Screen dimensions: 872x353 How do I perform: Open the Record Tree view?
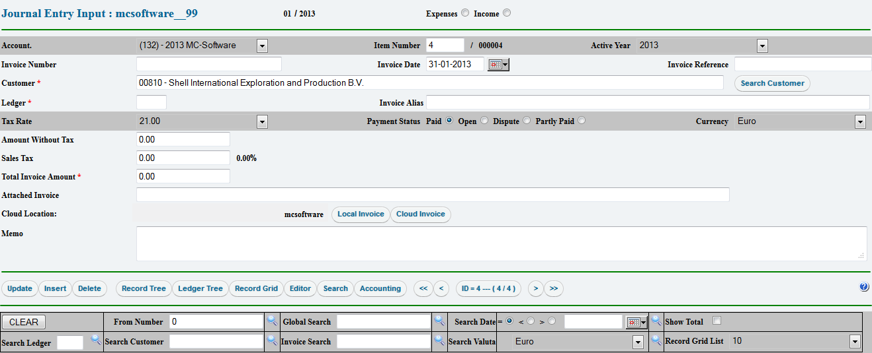(144, 288)
